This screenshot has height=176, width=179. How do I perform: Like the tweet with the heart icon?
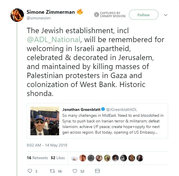[x=75, y=171]
